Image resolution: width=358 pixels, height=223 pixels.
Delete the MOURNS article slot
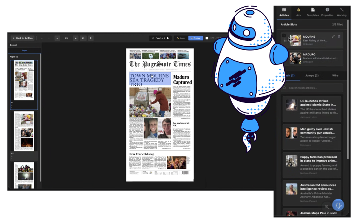pyautogui.click(x=339, y=37)
